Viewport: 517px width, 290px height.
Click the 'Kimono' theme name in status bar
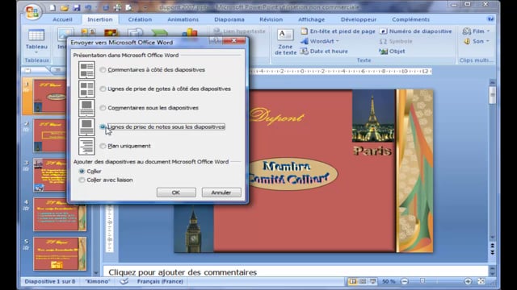[x=97, y=281]
